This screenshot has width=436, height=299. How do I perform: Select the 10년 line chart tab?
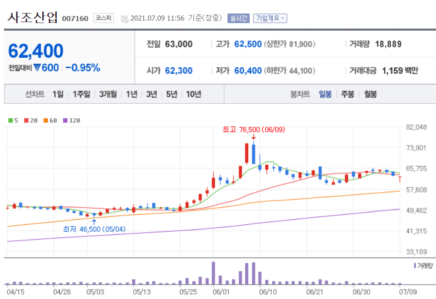click(x=193, y=94)
